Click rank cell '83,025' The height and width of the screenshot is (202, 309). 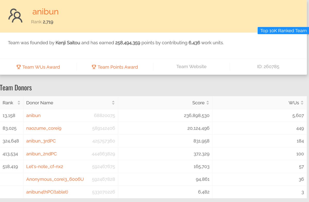point(10,128)
